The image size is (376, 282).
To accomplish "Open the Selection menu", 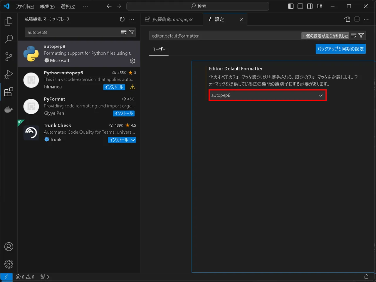I will coord(68,6).
